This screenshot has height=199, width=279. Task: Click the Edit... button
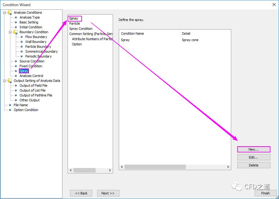(254, 157)
